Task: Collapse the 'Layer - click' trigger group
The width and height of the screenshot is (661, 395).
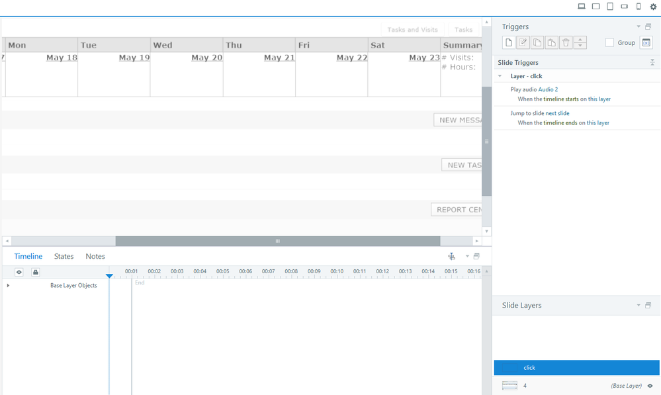Action: point(500,76)
